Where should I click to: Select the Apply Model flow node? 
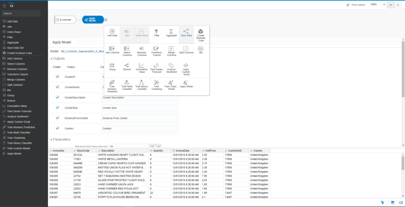click(93, 20)
